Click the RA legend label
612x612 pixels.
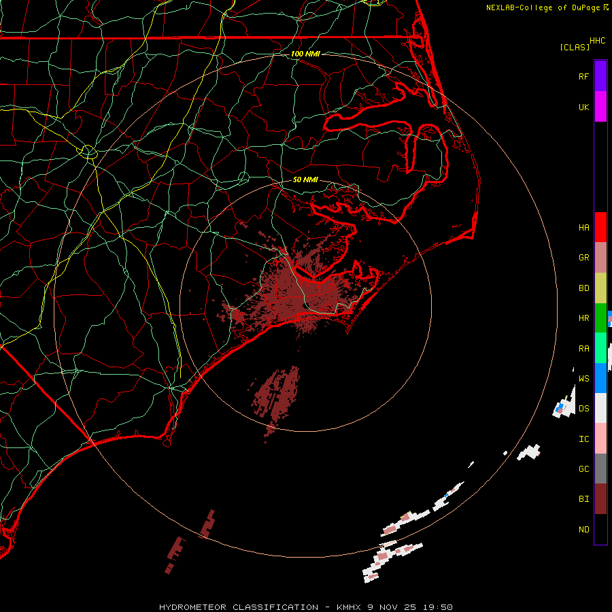[x=583, y=349]
